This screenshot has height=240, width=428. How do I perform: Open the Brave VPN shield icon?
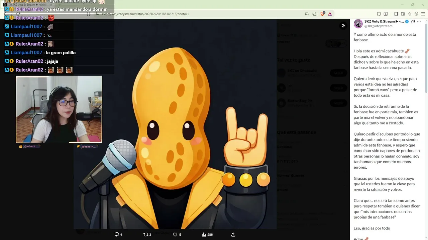click(x=416, y=14)
